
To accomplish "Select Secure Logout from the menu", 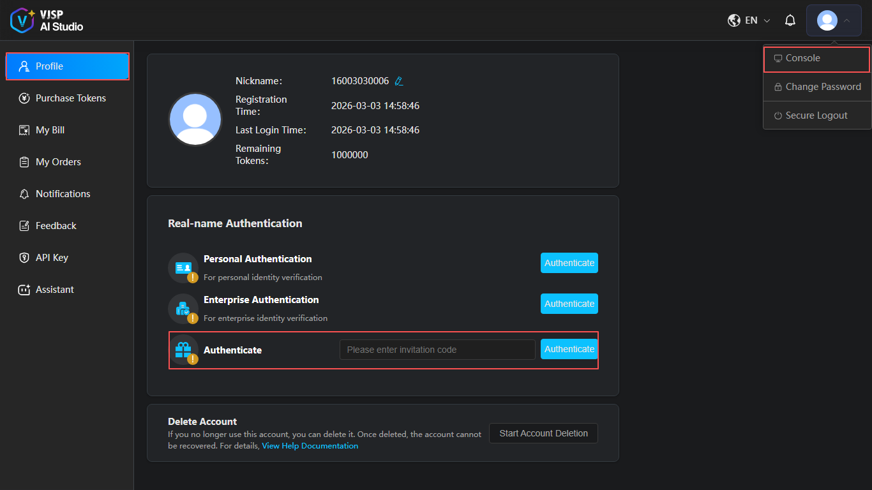I will tap(816, 115).
